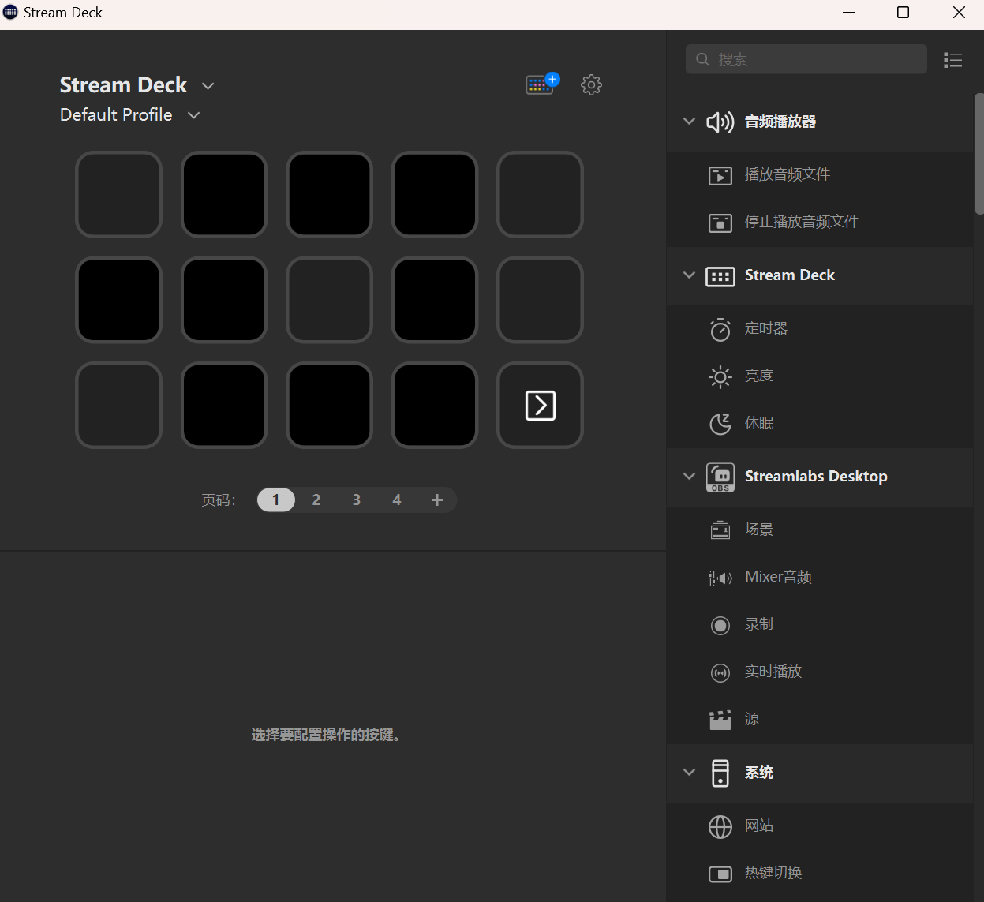Open the Stream Deck settings gear
Image resolution: width=984 pixels, height=902 pixels.
click(591, 84)
